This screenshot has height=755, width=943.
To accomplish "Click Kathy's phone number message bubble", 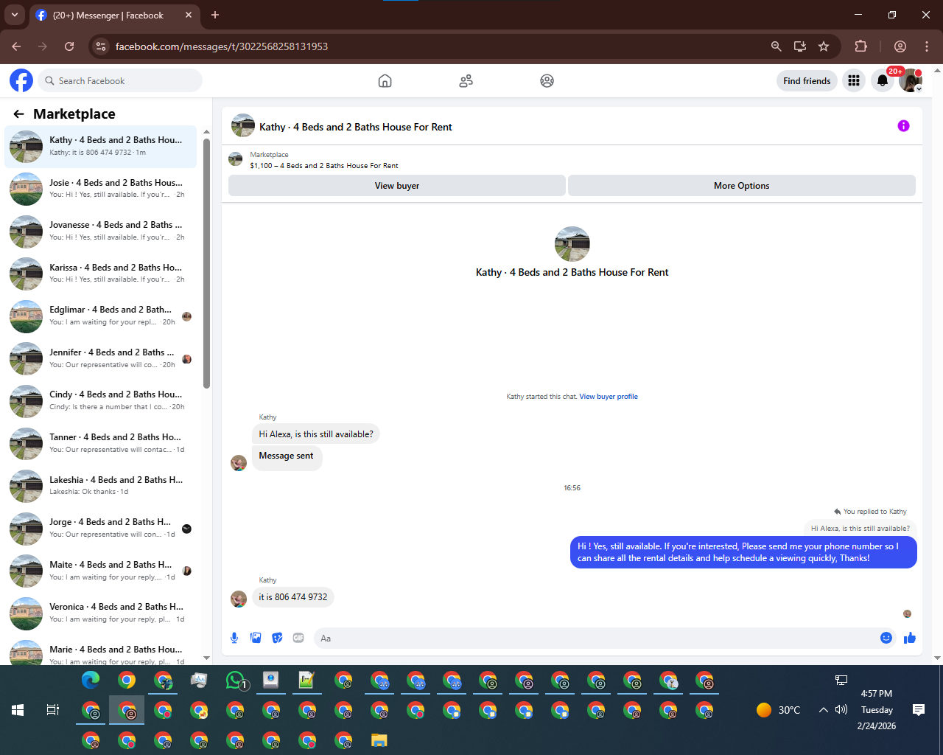I will (292, 597).
